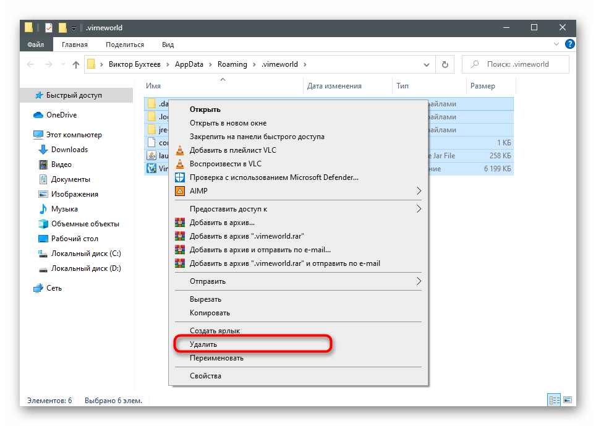Switch to large thumbnails view icon
Screen dimensions: 596x426
pyautogui.click(x=568, y=400)
